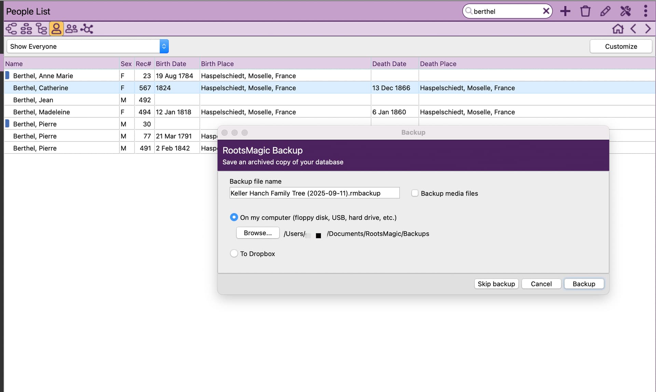The image size is (656, 392).
Task: Enable Backup media files checkbox
Action: coord(415,193)
